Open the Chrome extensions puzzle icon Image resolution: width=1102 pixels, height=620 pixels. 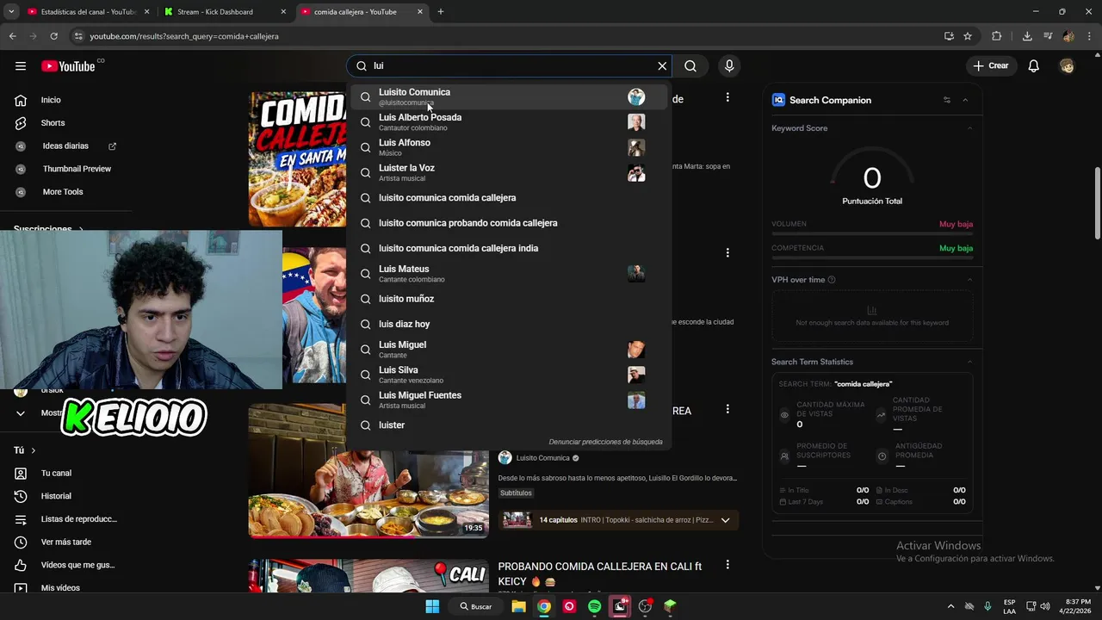(997, 36)
